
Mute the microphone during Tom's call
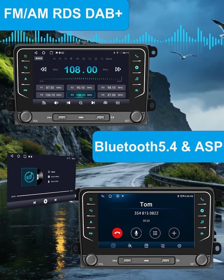point(136,233)
